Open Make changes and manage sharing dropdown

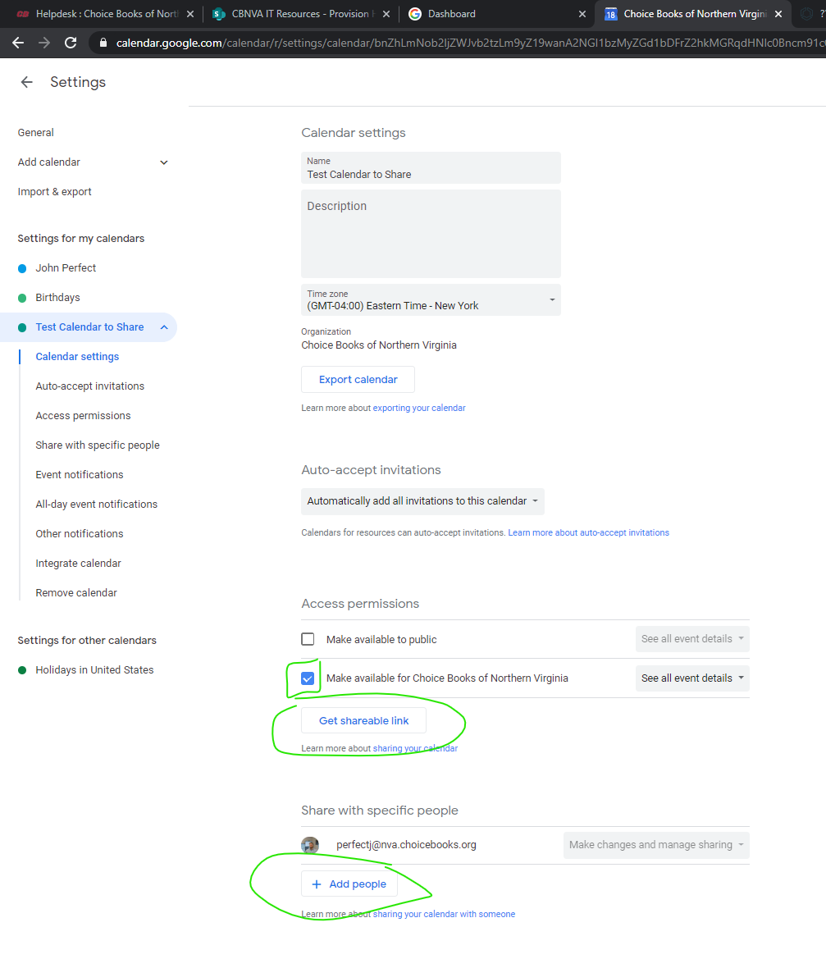(x=656, y=845)
